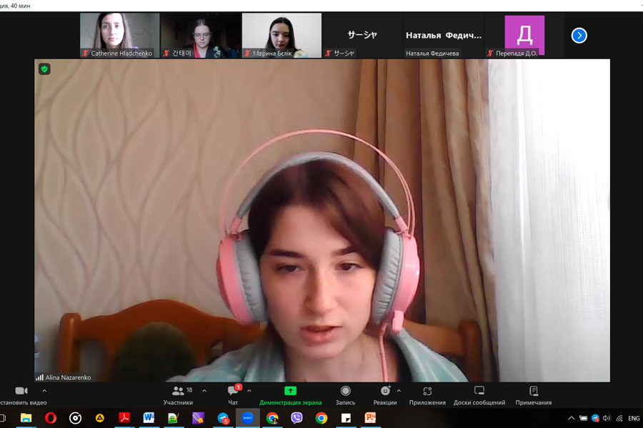Click the stop video camera icon
This screenshot has height=428, width=643.
click(x=21, y=391)
